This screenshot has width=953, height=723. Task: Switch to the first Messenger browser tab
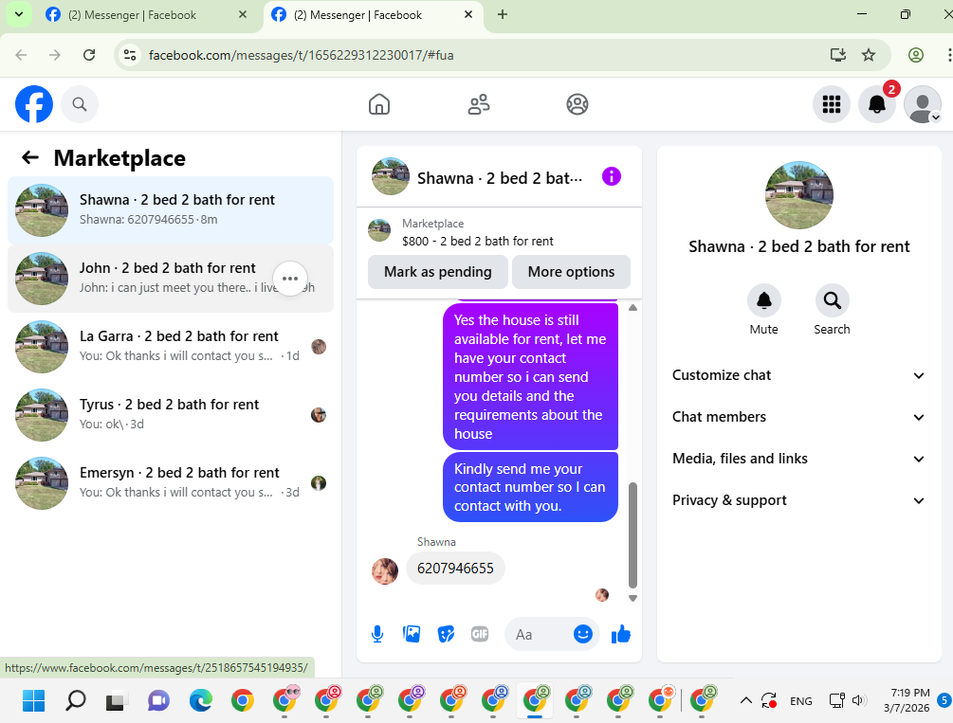coord(144,15)
